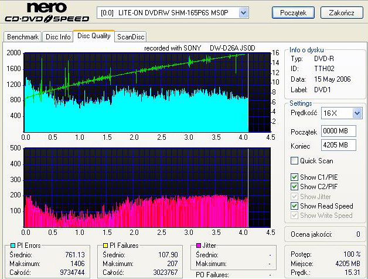This screenshot has height=279, width=368.
Task: Click the PI Failures total 3023767
Action: click(165, 273)
